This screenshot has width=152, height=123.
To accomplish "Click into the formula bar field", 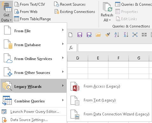I will click(x=115, y=48).
